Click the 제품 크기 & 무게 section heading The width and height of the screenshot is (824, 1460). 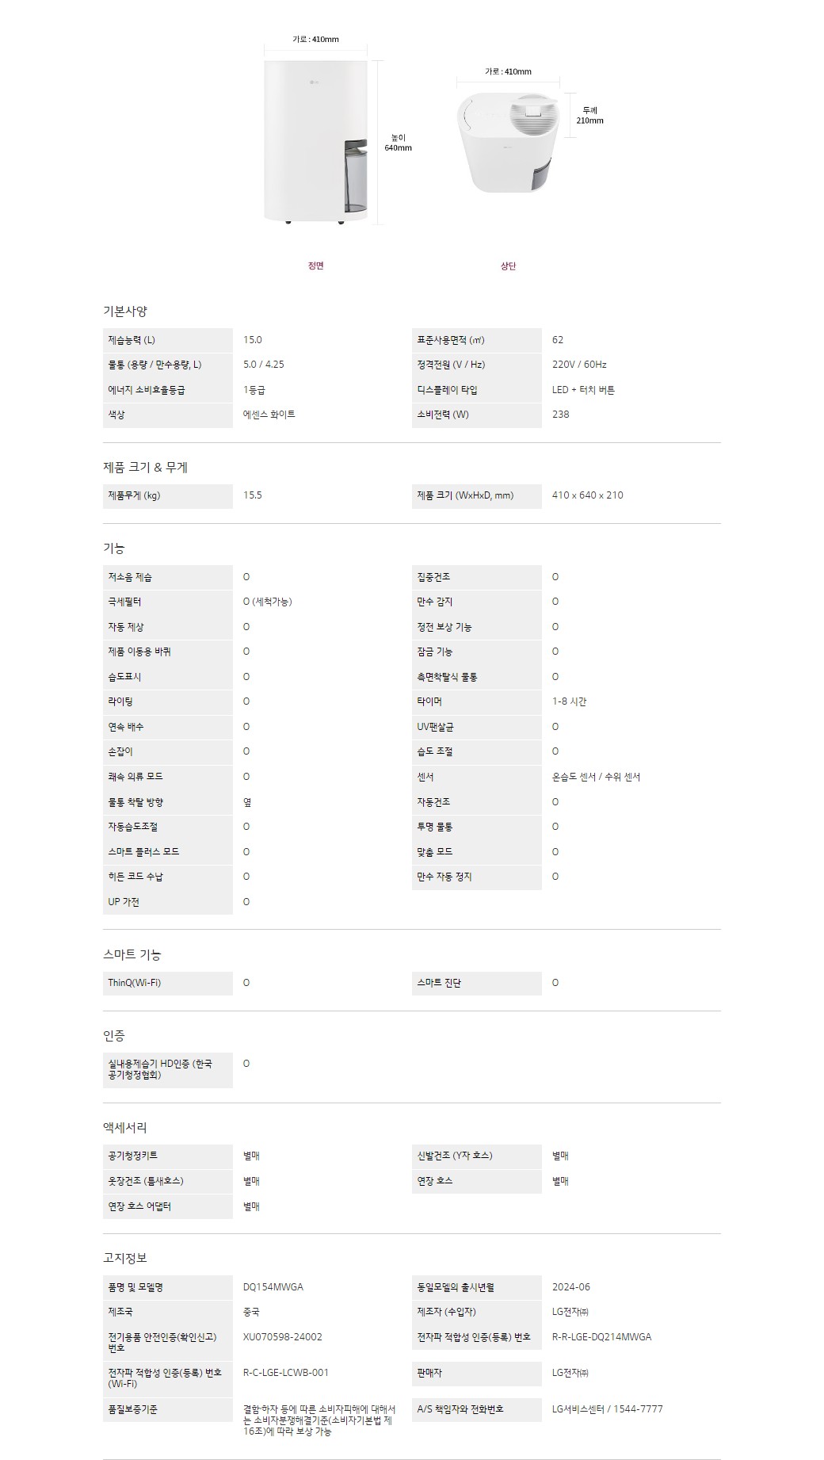pyautogui.click(x=145, y=468)
